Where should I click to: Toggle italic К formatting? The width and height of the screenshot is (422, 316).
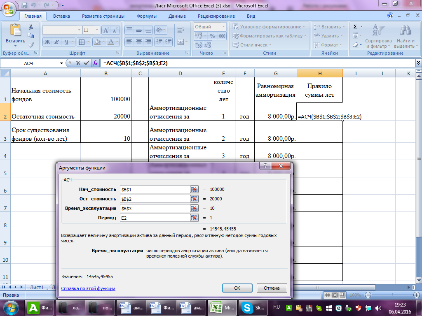pos(56,42)
